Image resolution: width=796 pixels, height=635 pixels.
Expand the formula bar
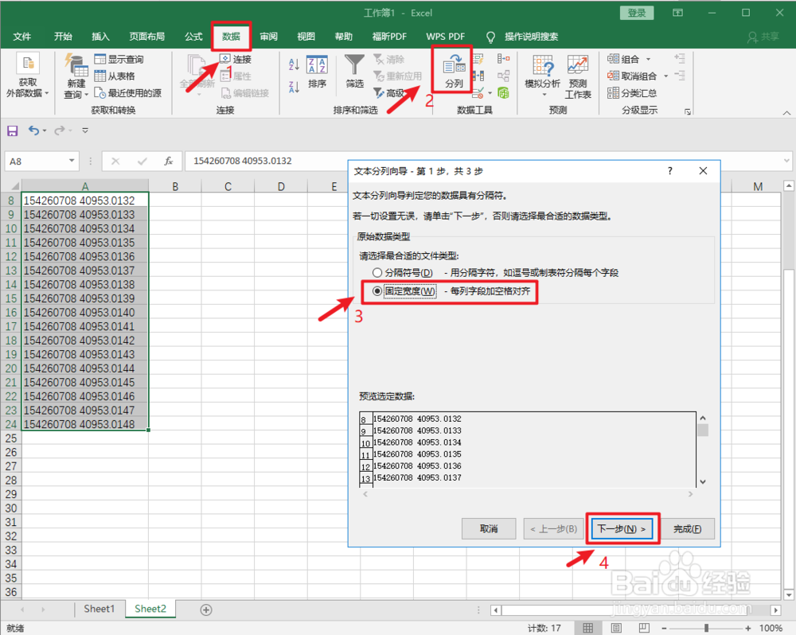point(786,161)
